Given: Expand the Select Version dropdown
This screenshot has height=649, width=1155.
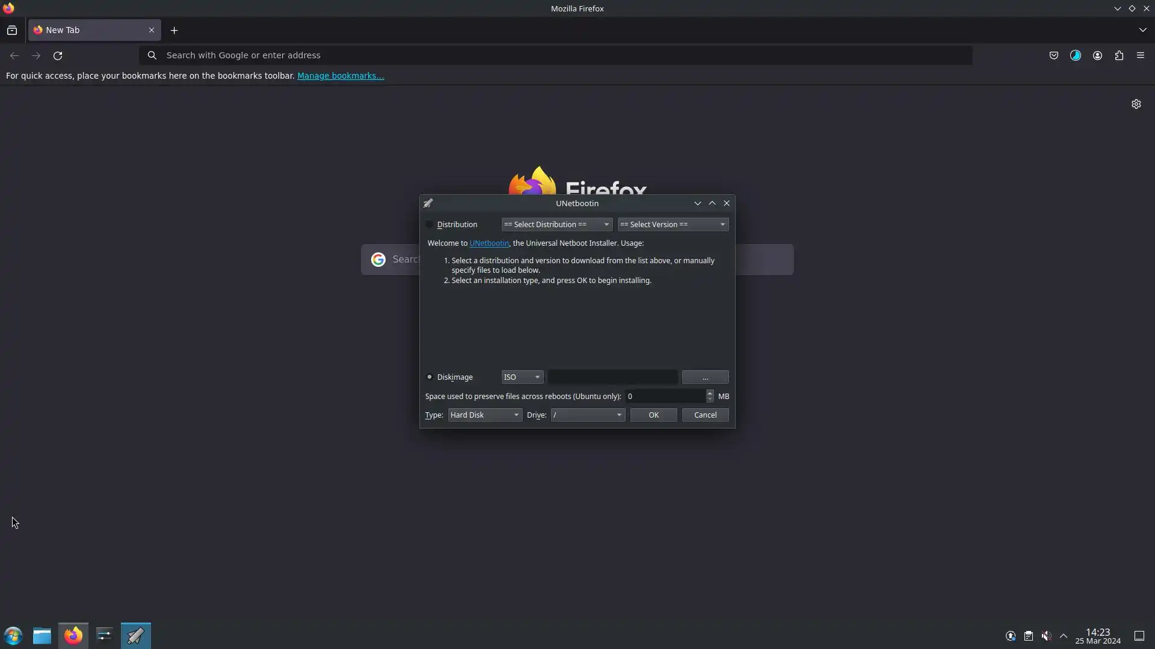Looking at the screenshot, I should point(673,225).
